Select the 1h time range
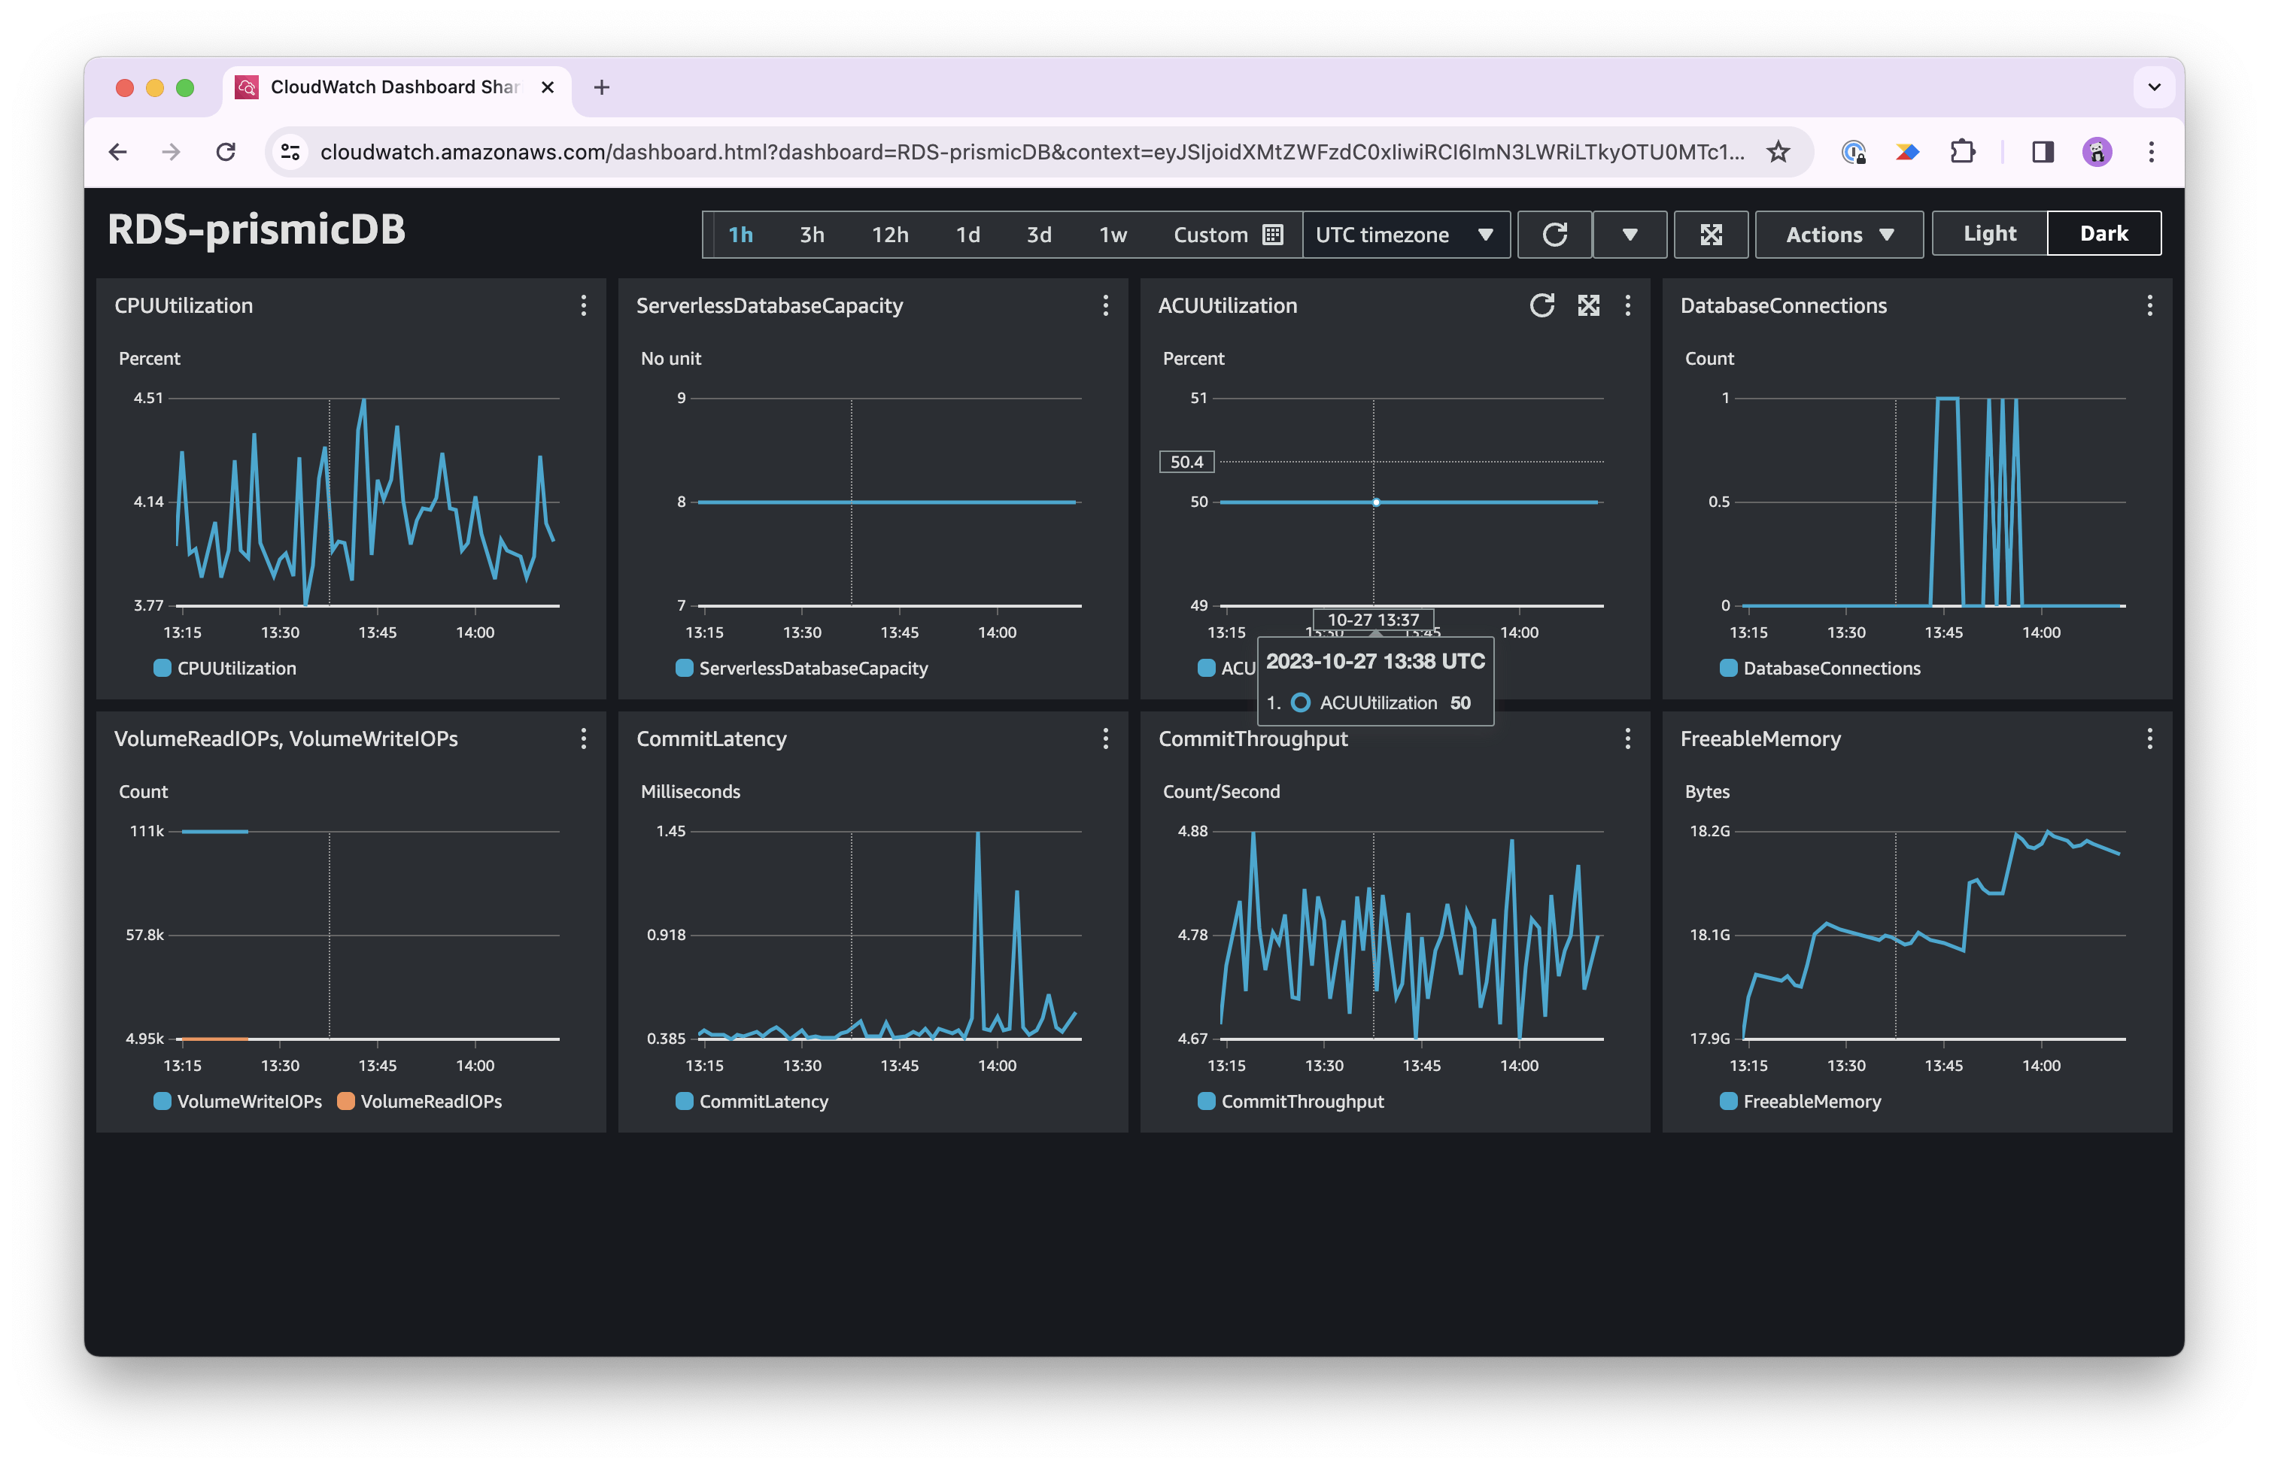The width and height of the screenshot is (2269, 1468). point(741,235)
